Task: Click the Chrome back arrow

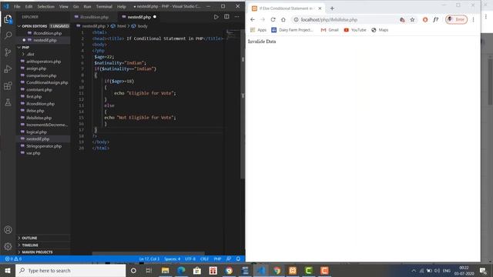Action: click(x=253, y=19)
